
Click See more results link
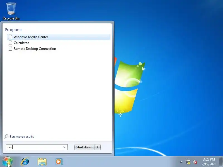coord(22,137)
